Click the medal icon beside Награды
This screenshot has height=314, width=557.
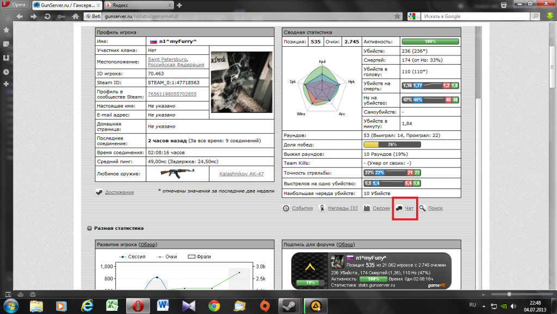coord(321,208)
